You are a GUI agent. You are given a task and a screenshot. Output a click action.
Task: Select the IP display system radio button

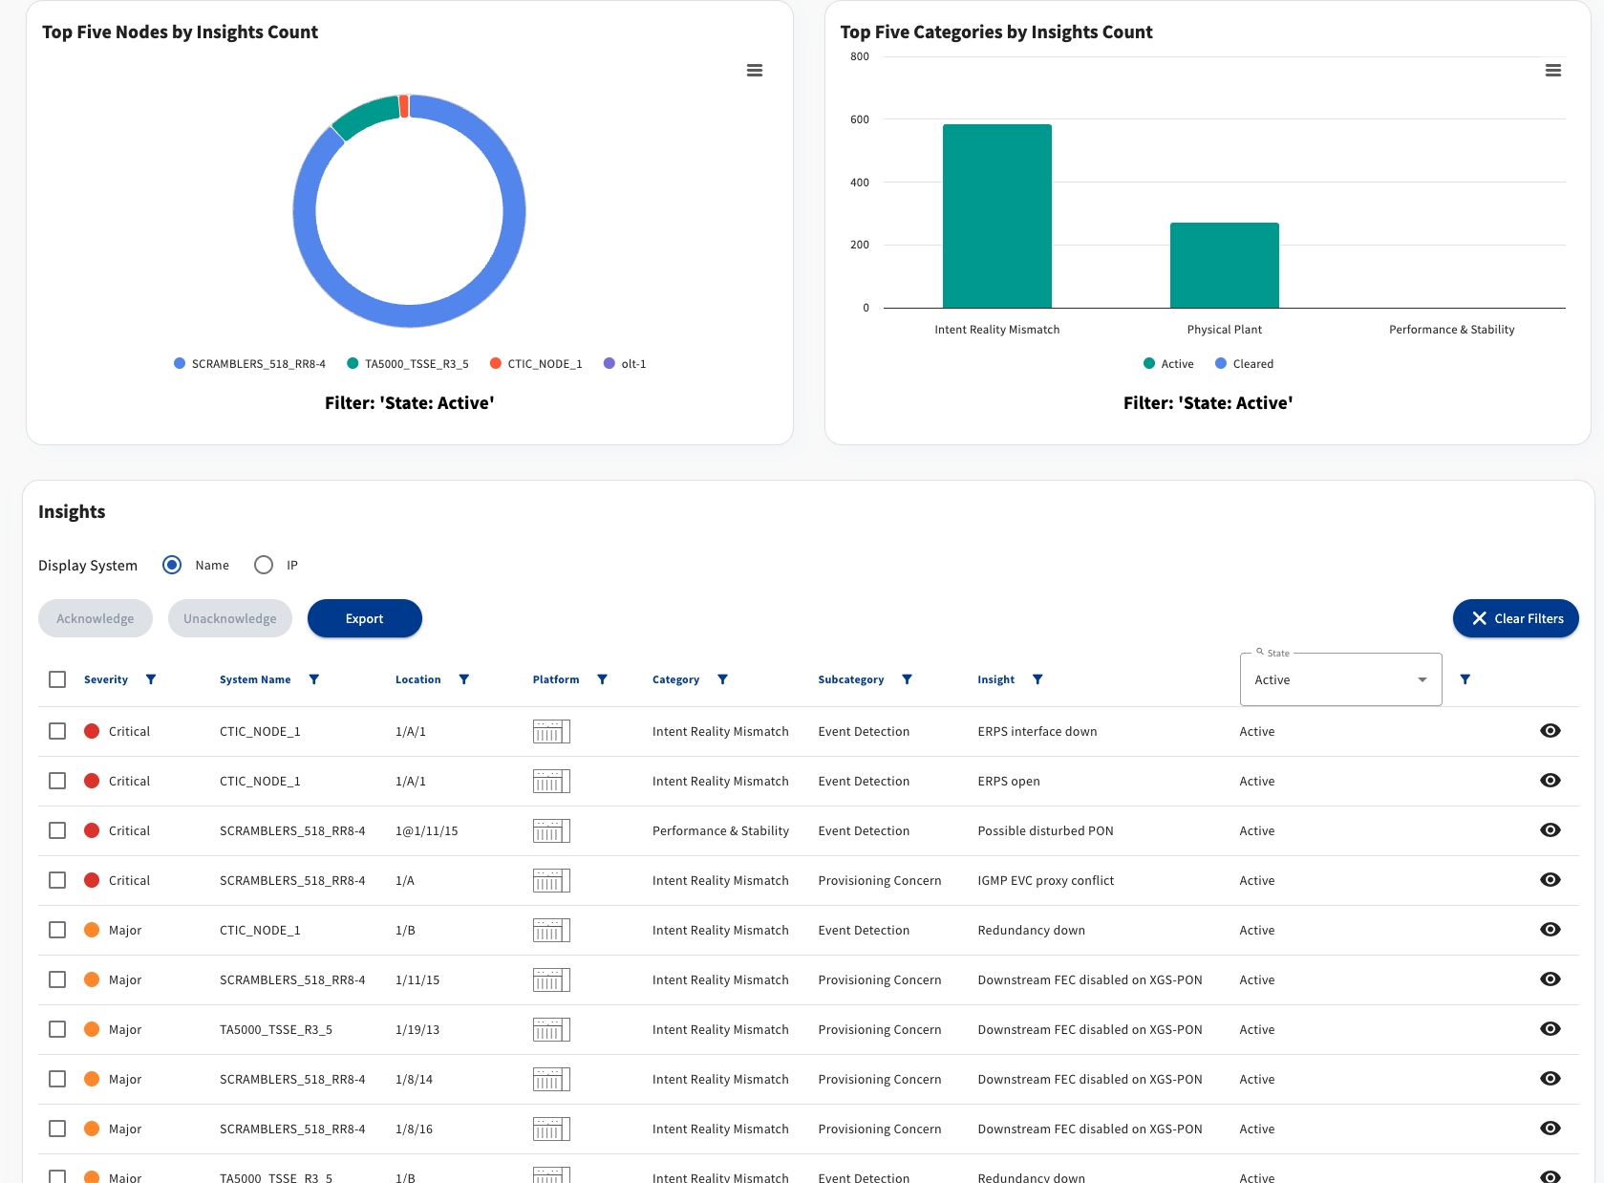point(264,565)
